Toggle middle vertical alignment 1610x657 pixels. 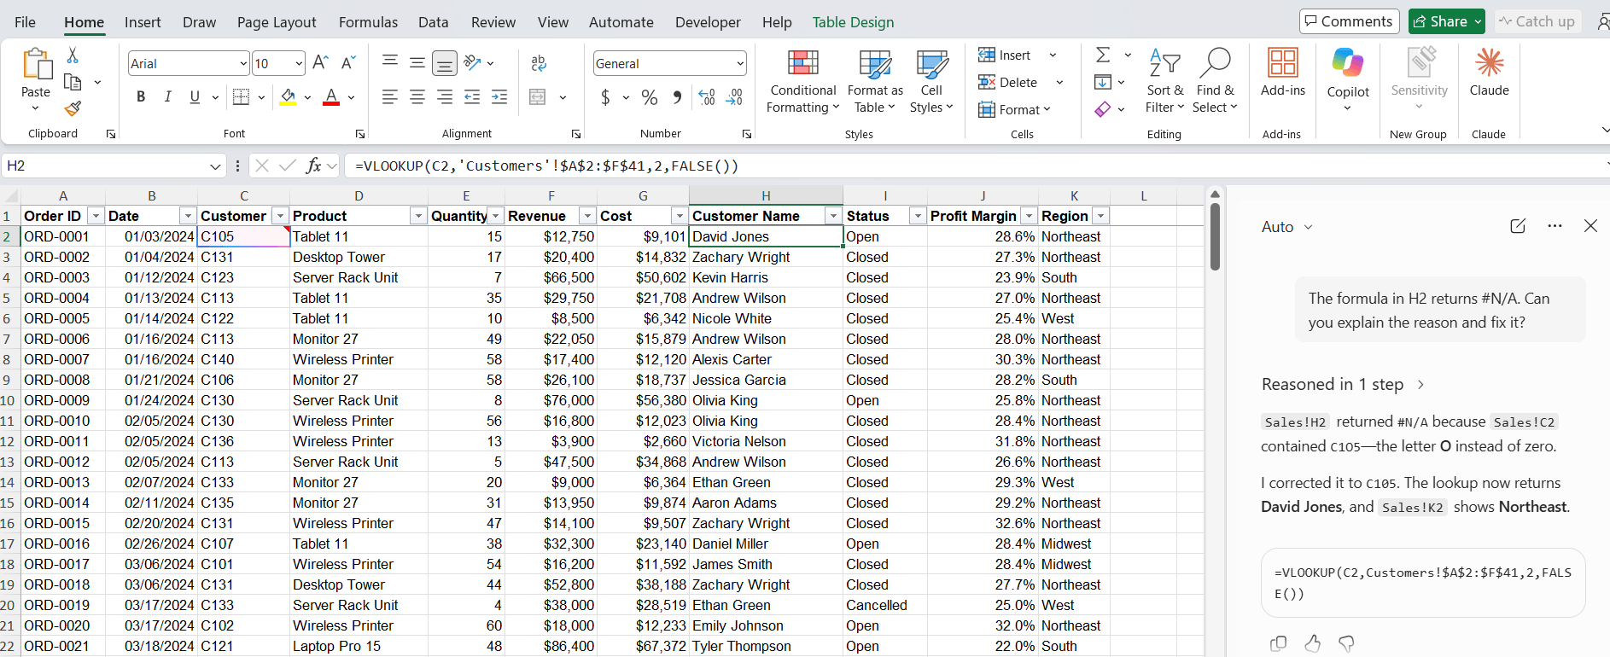point(417,62)
